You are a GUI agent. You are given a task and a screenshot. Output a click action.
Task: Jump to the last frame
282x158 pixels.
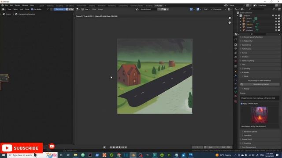click(x=126, y=147)
